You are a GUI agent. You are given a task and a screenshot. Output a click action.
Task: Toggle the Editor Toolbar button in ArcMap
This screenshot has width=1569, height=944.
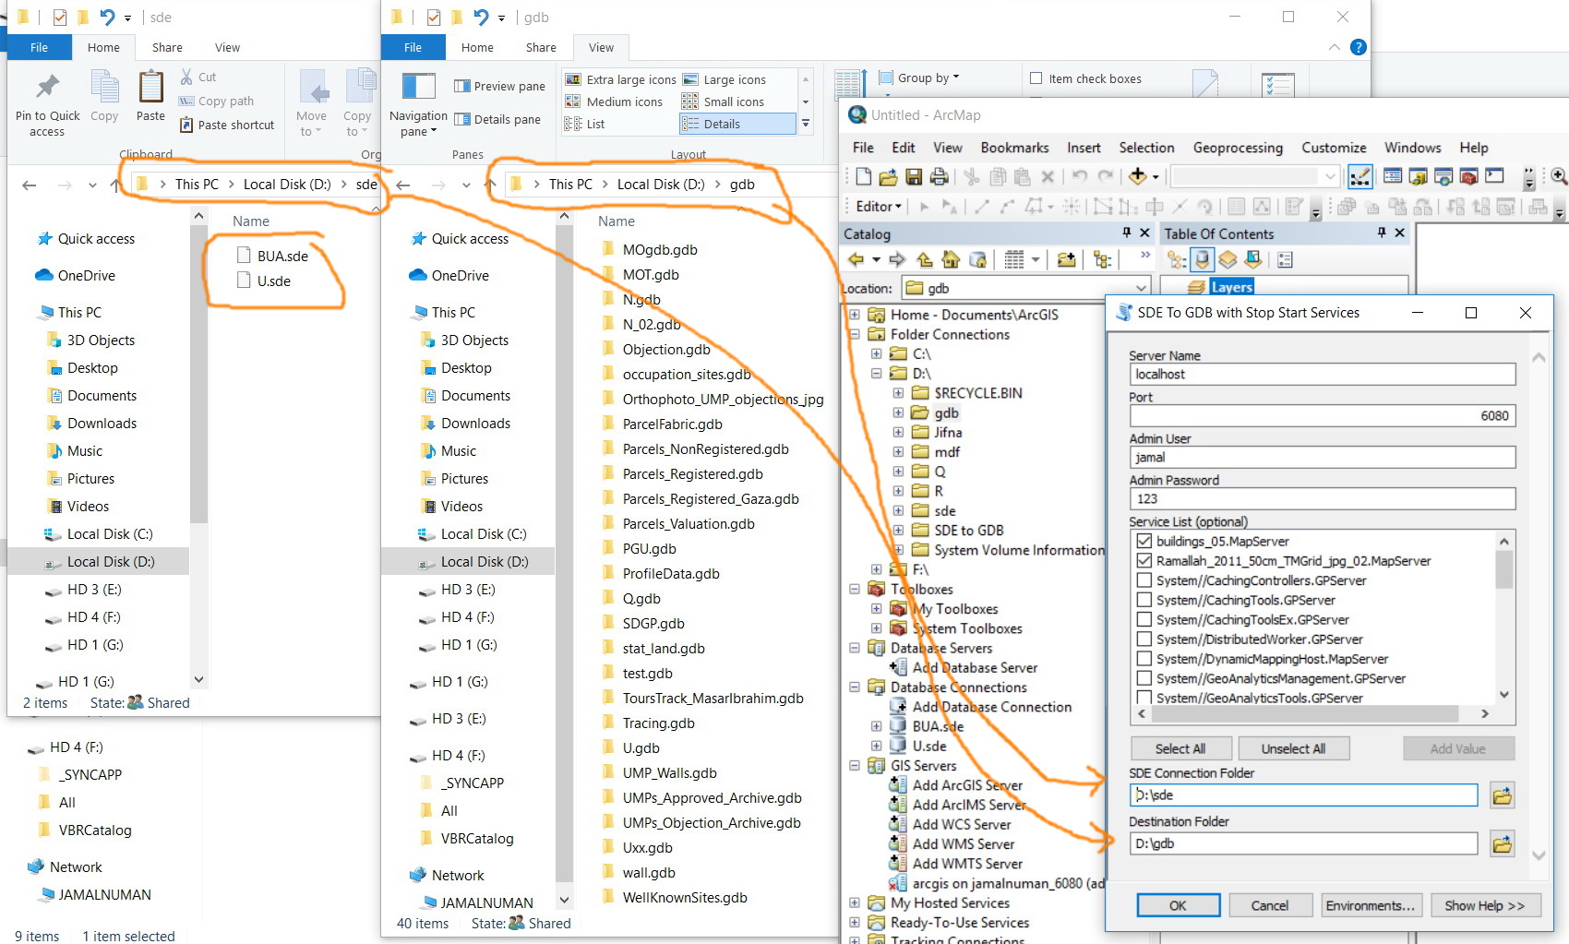point(1359,176)
